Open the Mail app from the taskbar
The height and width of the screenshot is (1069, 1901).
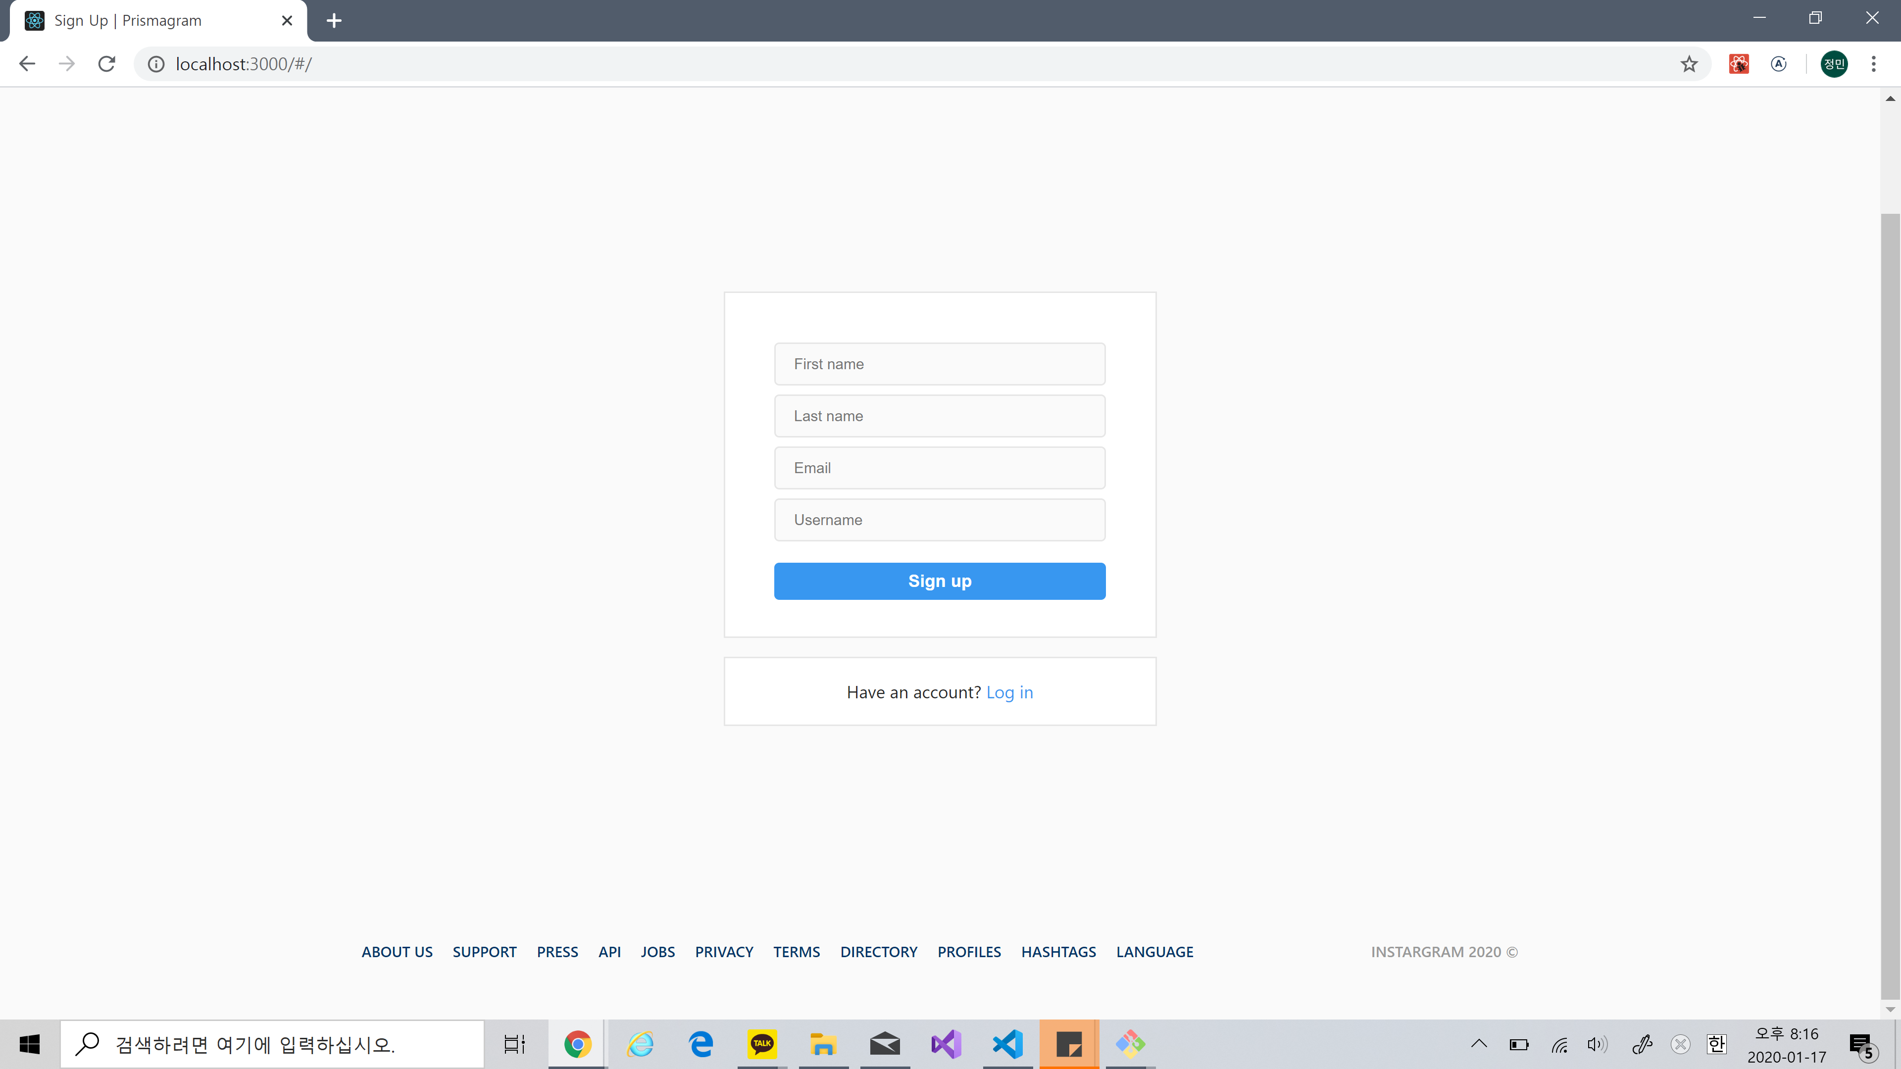885,1043
